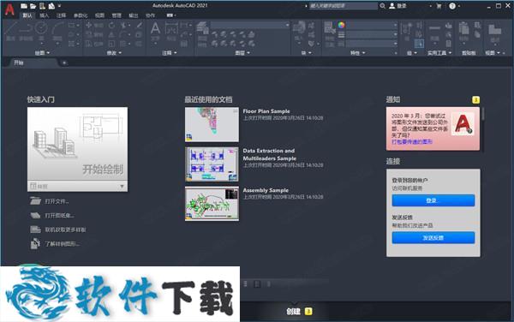Viewport: 514px width, 322px height.
Task: Switch to the 管理 (Manage) ribbon tab
Action: click(x=117, y=15)
